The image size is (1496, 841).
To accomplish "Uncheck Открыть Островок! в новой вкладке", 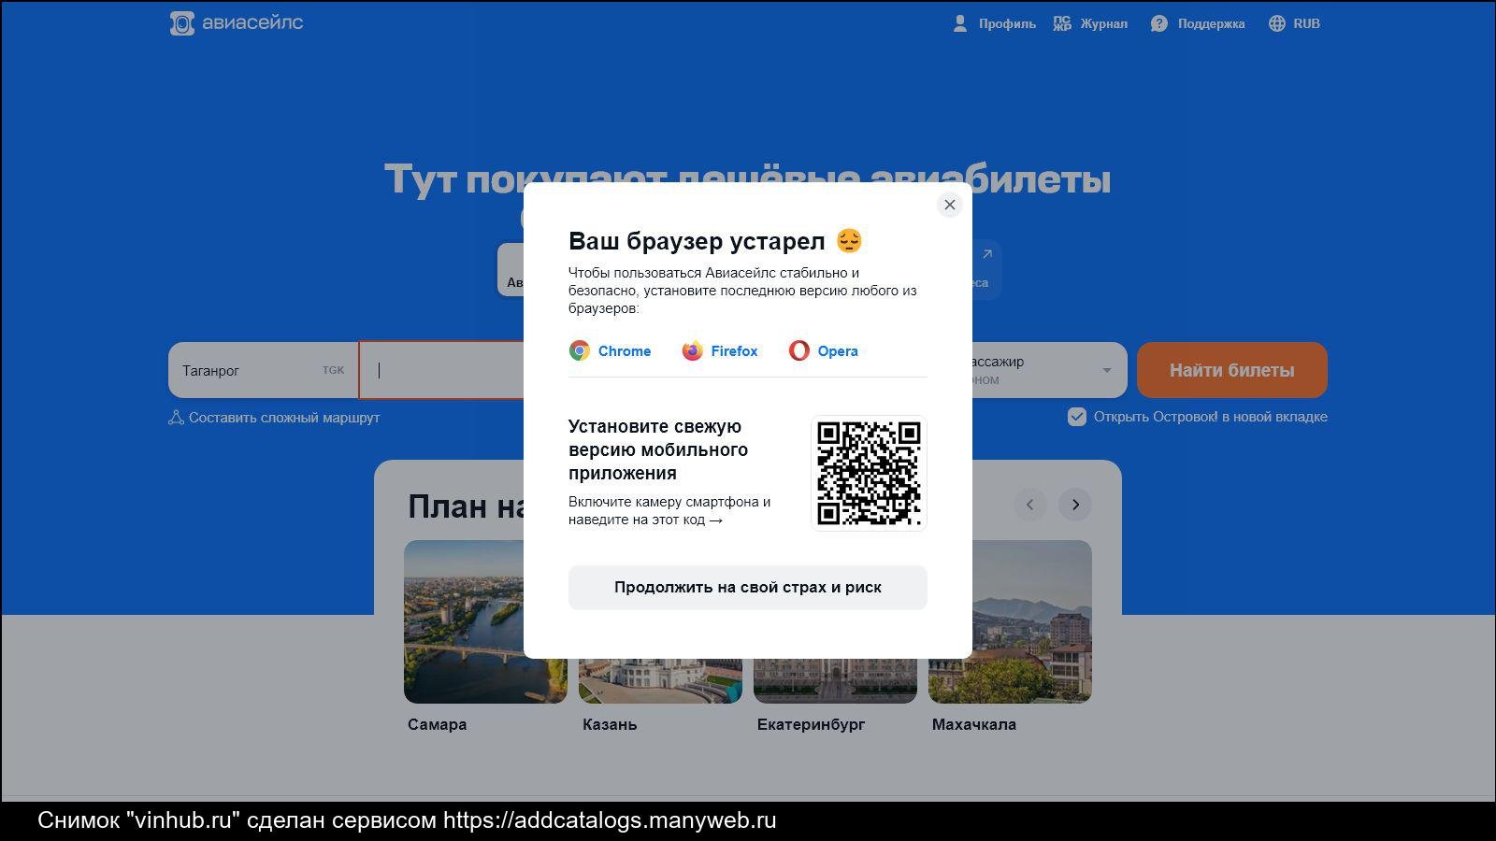I will [x=1077, y=417].
